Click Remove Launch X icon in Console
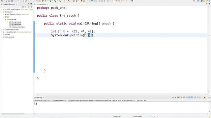 tap(175, 97)
